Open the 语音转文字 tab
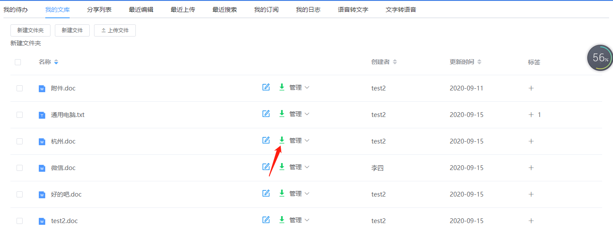The image size is (613, 227). pos(353,10)
